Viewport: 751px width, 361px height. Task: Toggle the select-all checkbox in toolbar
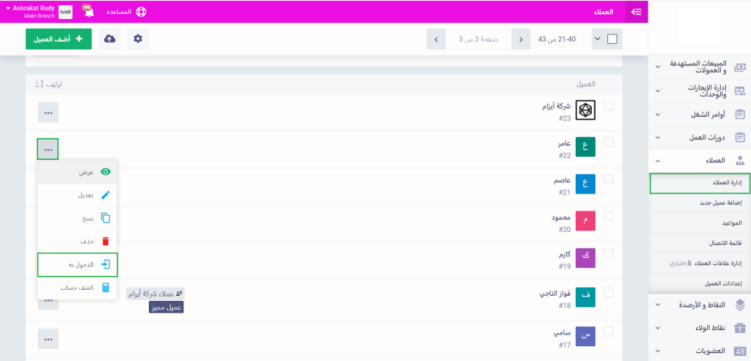pyautogui.click(x=612, y=39)
